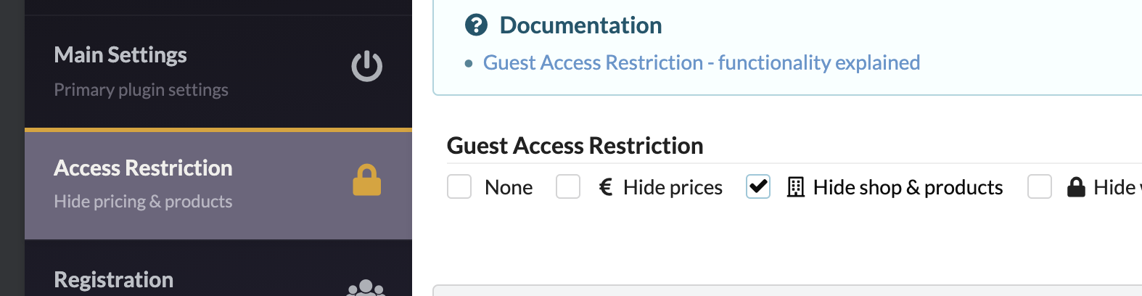Click the building icon before Hide shop

[x=796, y=187]
